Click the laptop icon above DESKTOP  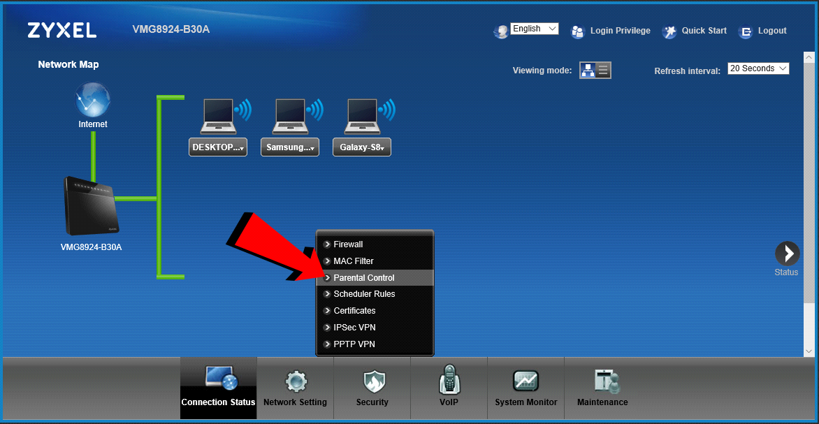218,116
